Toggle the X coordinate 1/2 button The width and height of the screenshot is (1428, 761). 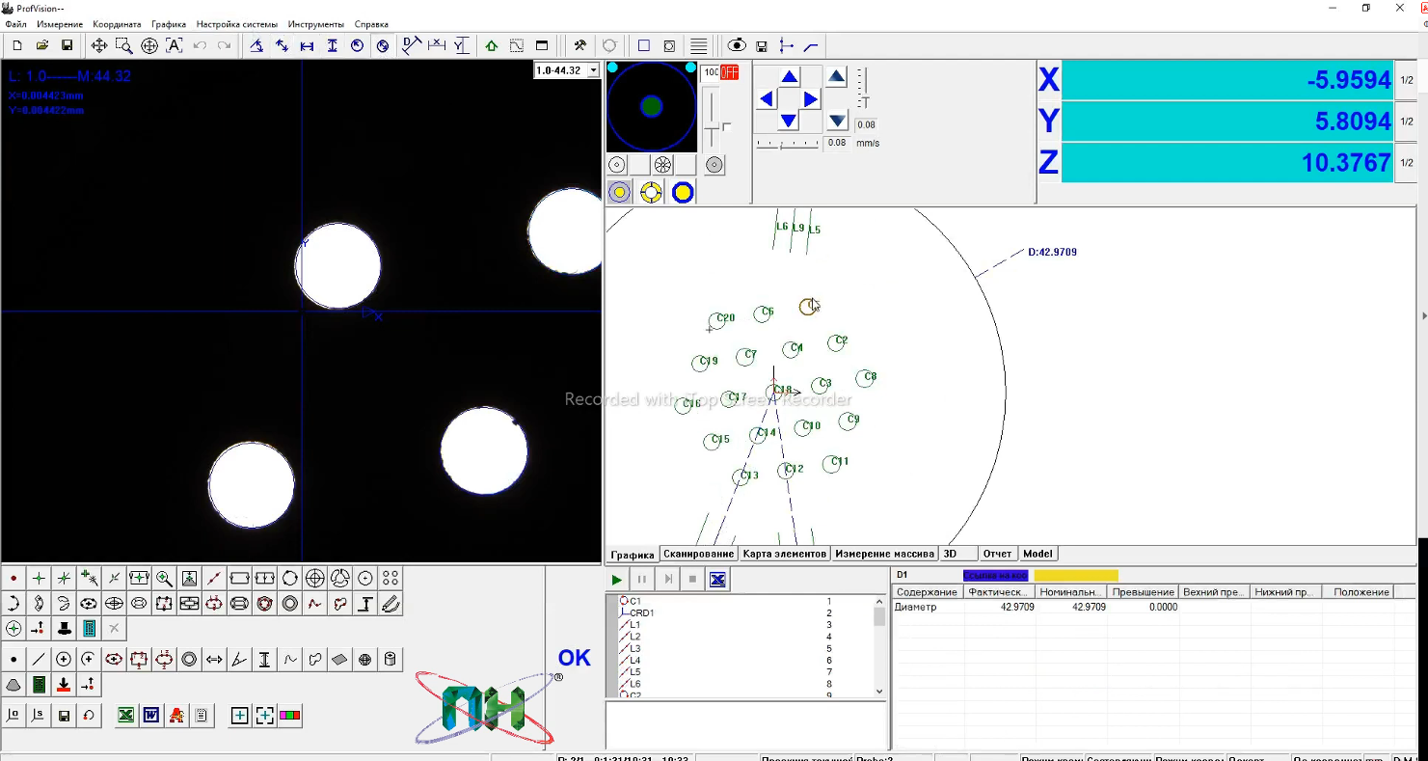[1407, 80]
